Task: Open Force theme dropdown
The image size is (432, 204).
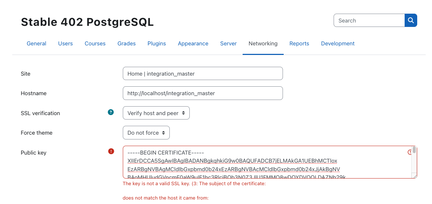Action: click(146, 133)
